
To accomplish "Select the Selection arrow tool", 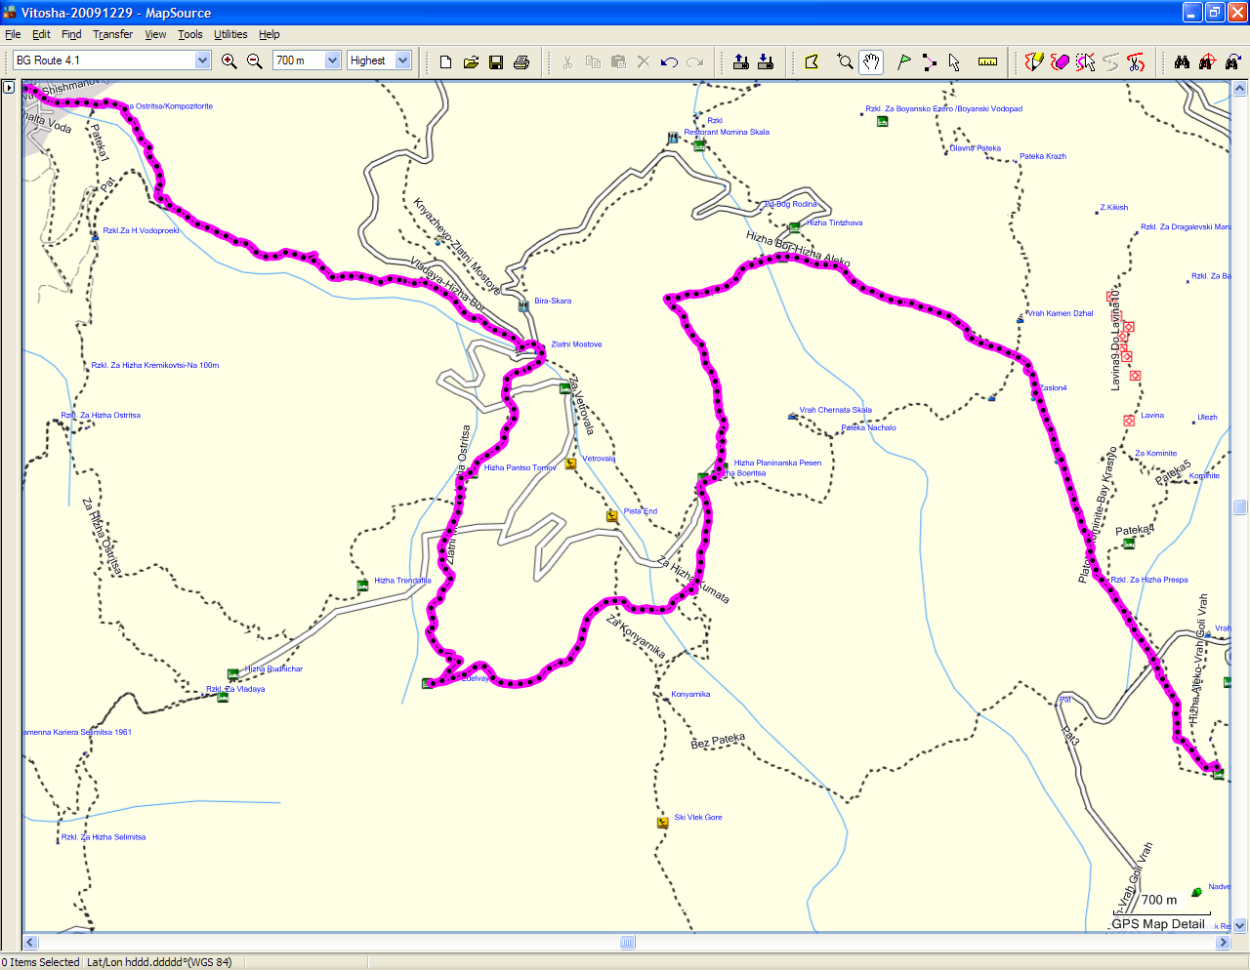I will (x=954, y=61).
